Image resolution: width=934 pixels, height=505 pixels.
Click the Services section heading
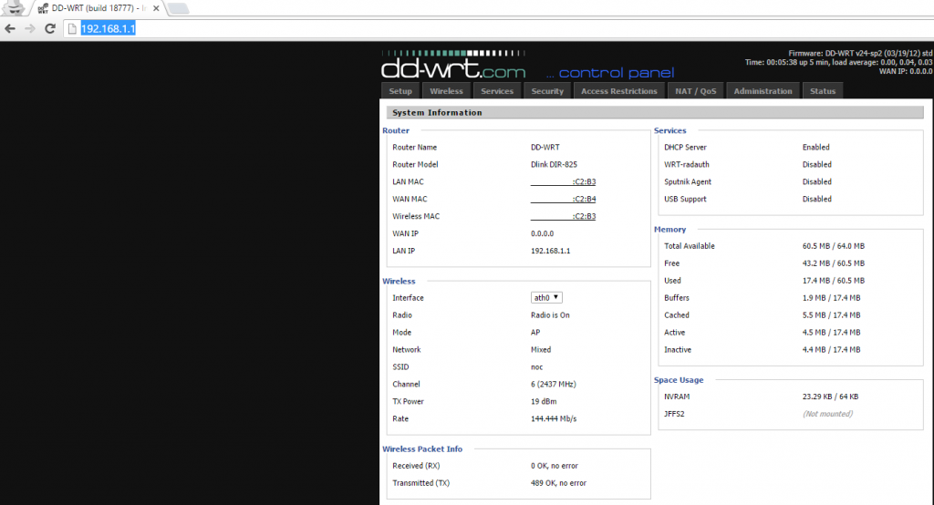point(669,130)
